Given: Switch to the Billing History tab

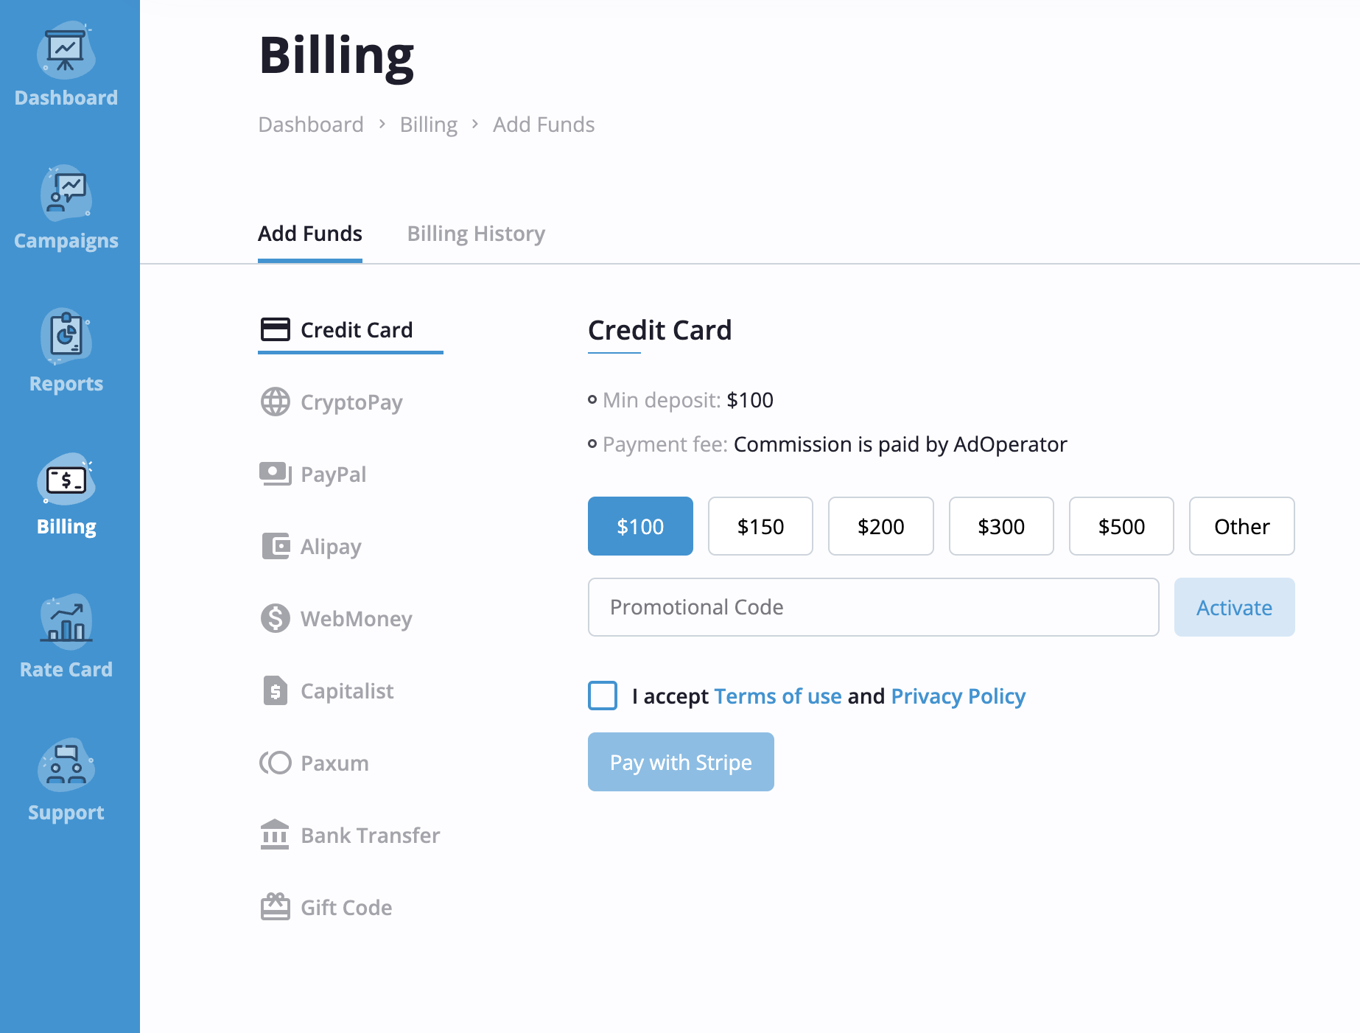Looking at the screenshot, I should pyautogui.click(x=476, y=234).
